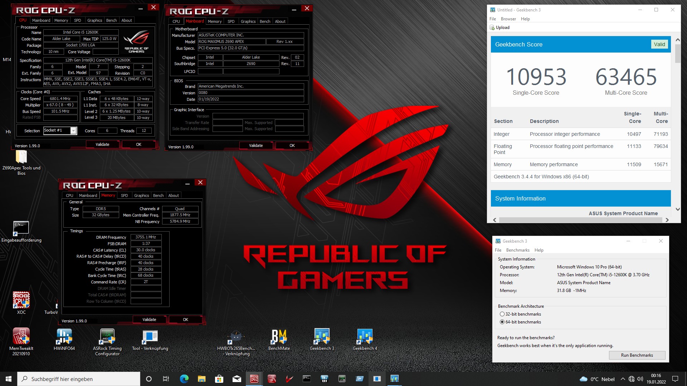Open About tab in Mainboard window
This screenshot has width=687, height=386.
tap(280, 21)
